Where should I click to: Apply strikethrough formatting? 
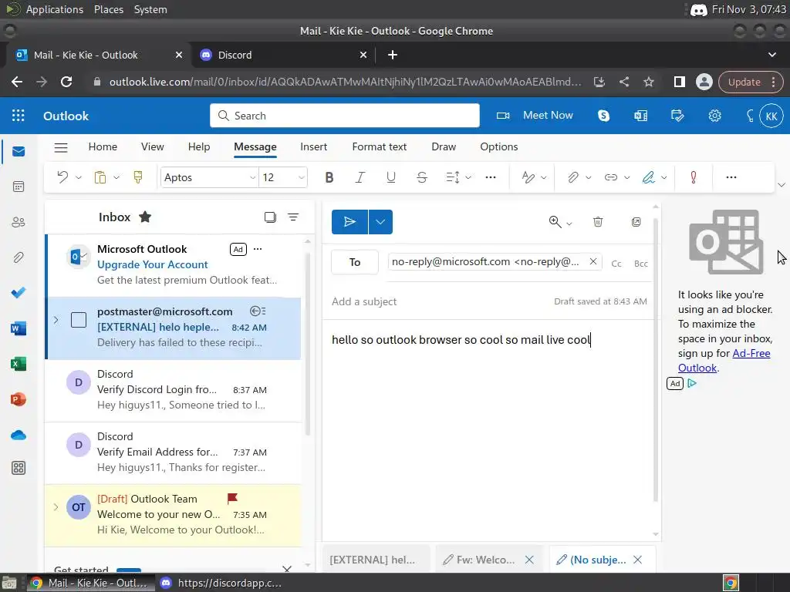point(422,177)
